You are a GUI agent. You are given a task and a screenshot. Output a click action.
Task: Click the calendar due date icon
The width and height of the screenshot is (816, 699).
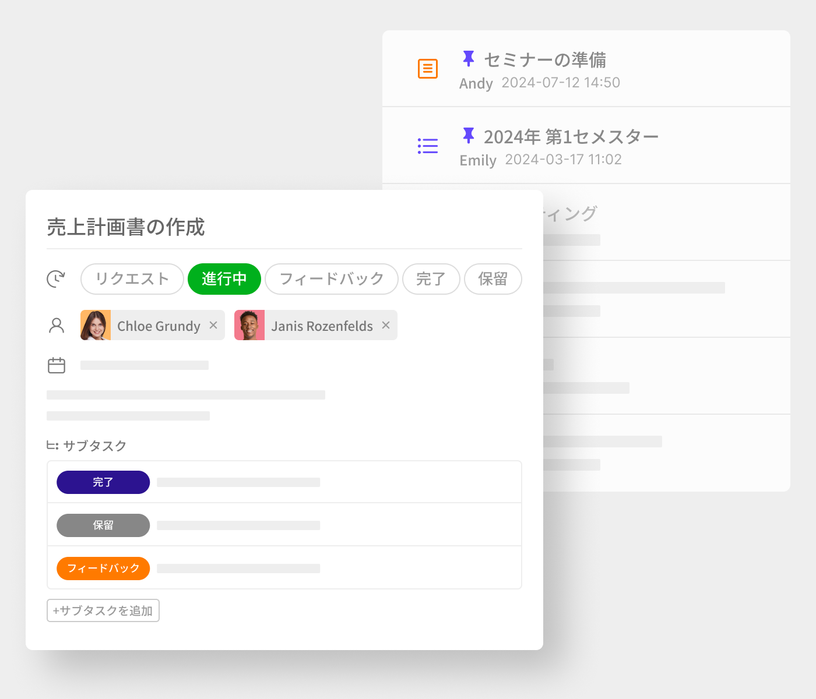coord(57,365)
